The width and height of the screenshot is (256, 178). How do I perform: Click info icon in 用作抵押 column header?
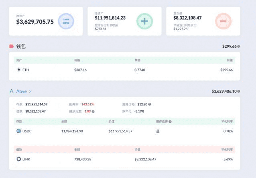point(170,121)
